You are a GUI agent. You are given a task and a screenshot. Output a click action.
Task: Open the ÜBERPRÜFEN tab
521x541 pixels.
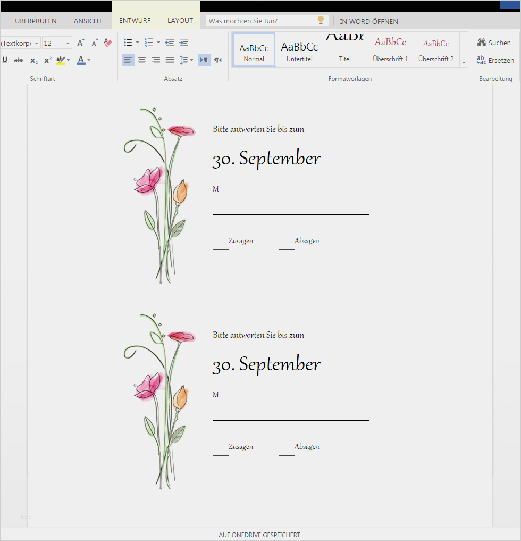pos(36,21)
